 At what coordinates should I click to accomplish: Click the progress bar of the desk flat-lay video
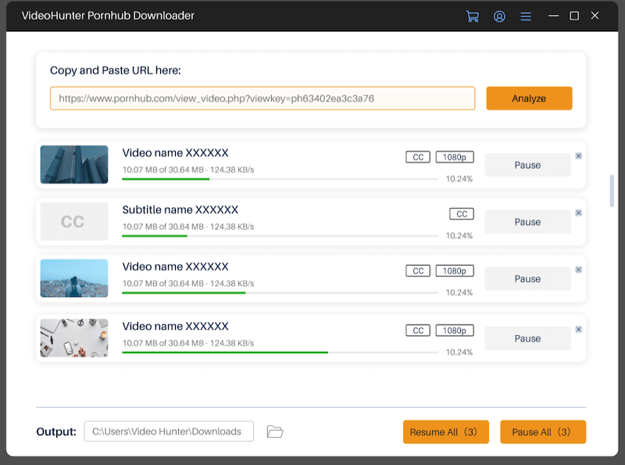[280, 352]
